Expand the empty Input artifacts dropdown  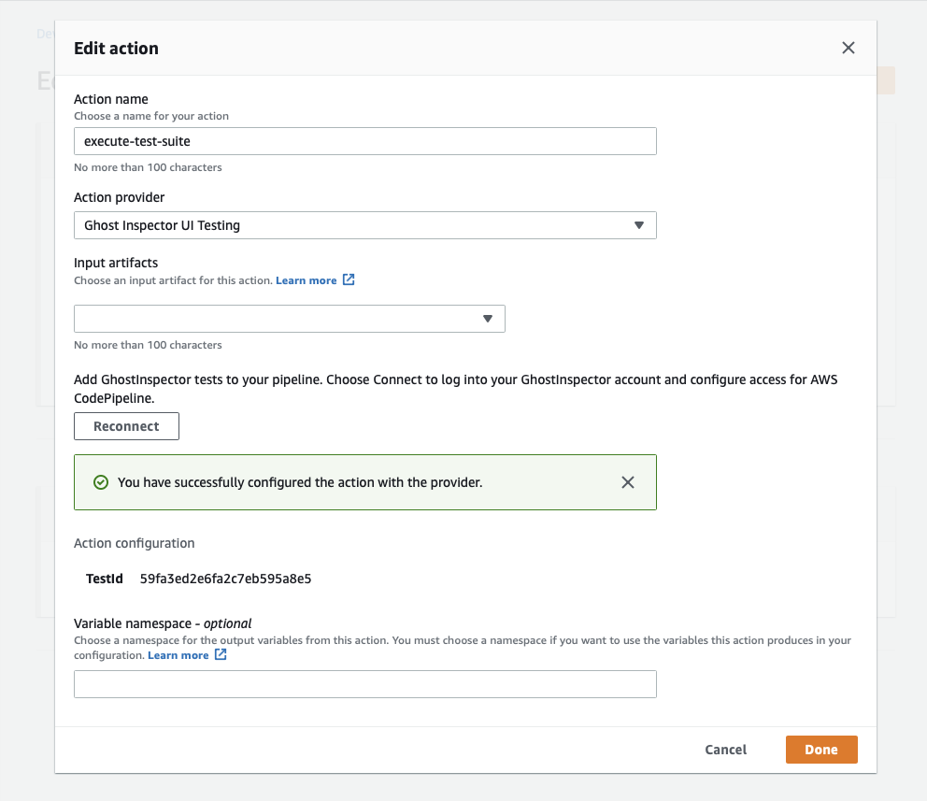pyautogui.click(x=280, y=319)
